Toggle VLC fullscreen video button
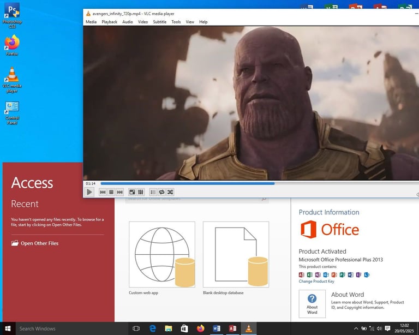Screen dimensions: 419x335 [x=132, y=192]
